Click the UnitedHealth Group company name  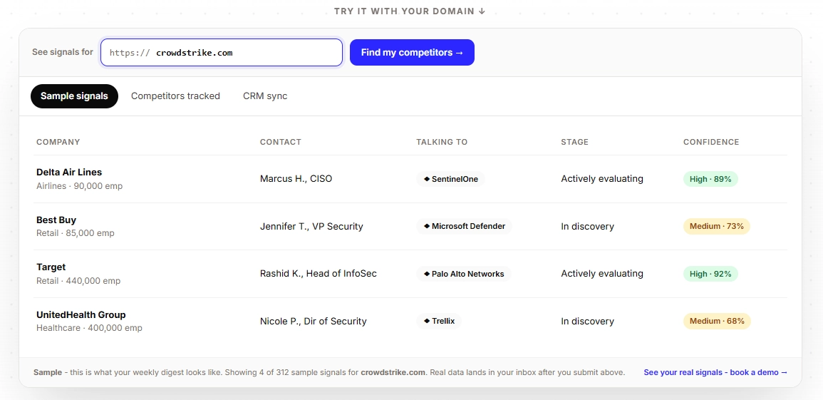[x=81, y=315]
